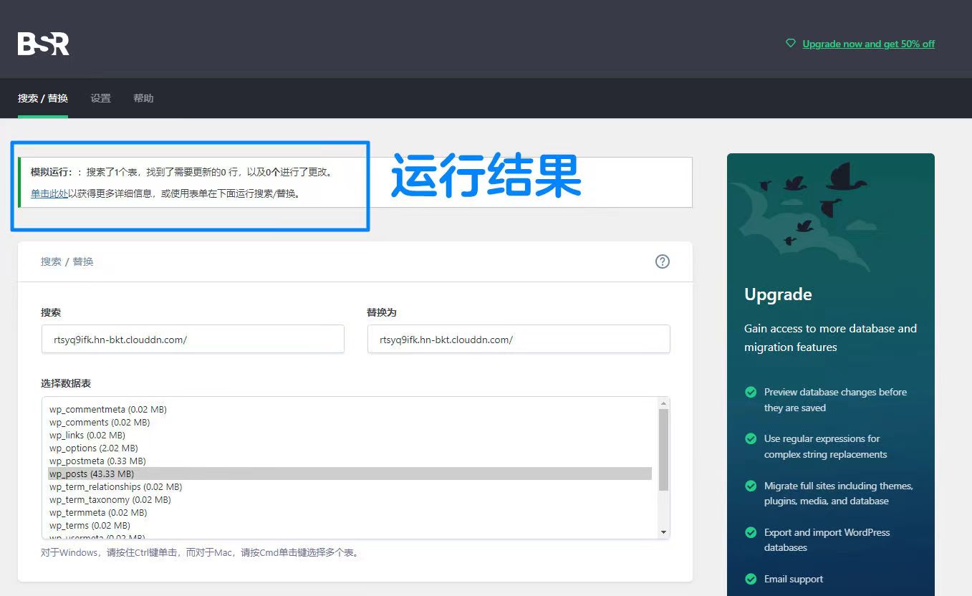Click the BSR logo in header
This screenshot has width=972, height=596.
[x=43, y=44]
